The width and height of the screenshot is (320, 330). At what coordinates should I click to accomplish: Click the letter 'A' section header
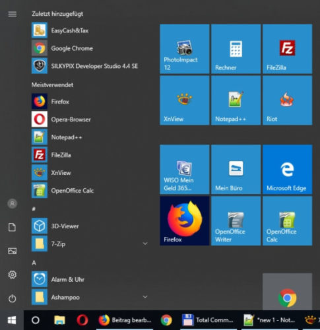(34, 263)
